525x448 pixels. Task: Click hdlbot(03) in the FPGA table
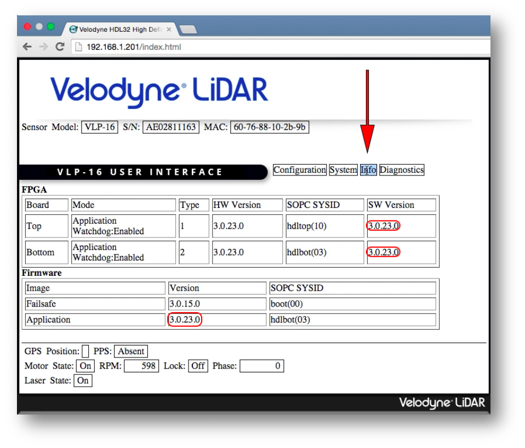click(325, 252)
